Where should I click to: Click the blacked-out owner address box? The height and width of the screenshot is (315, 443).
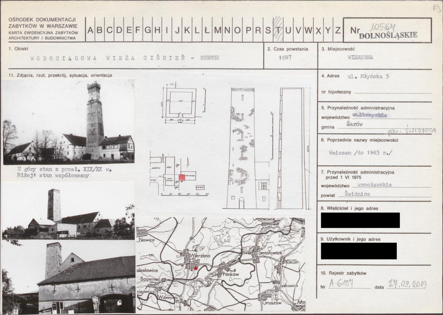click(360, 220)
